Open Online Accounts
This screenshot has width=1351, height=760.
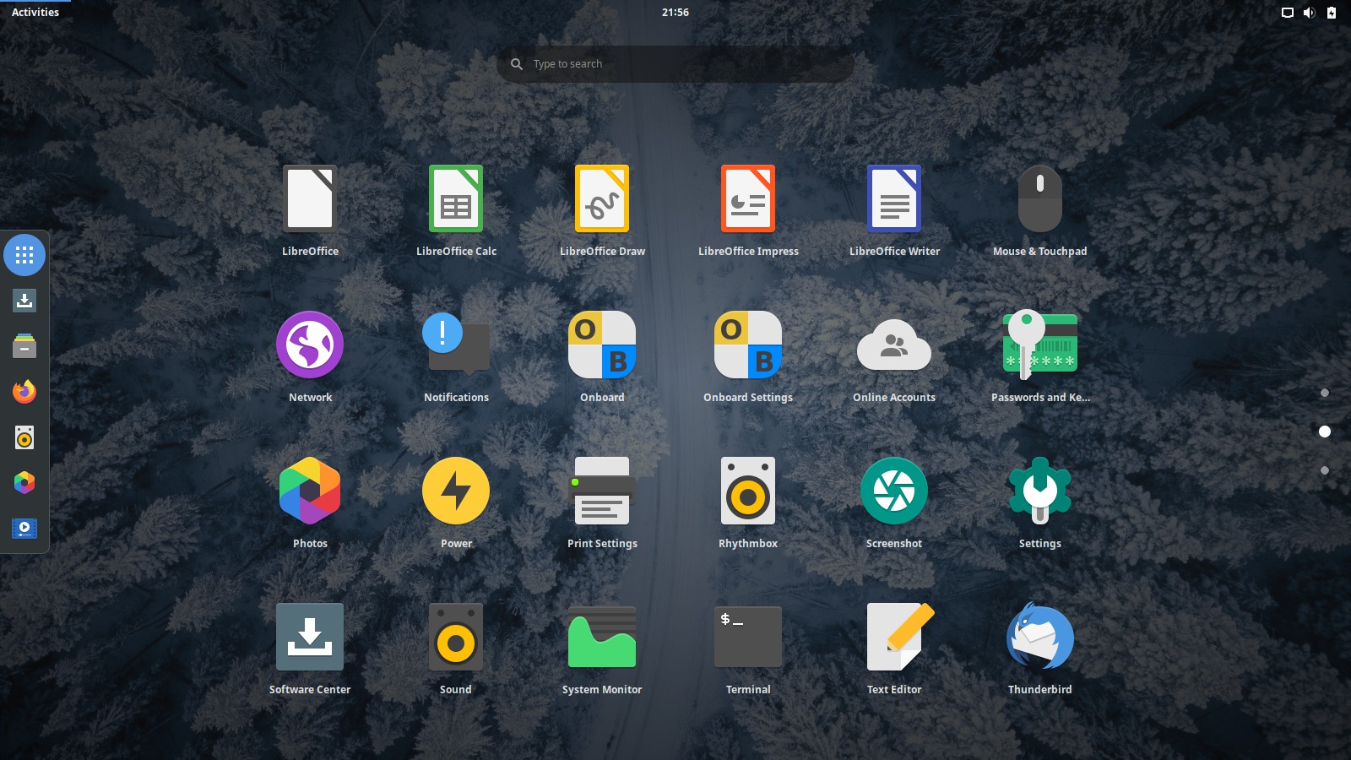pyautogui.click(x=894, y=345)
